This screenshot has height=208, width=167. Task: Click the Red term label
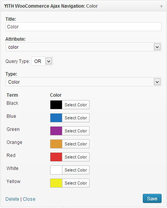pyautogui.click(x=11, y=155)
